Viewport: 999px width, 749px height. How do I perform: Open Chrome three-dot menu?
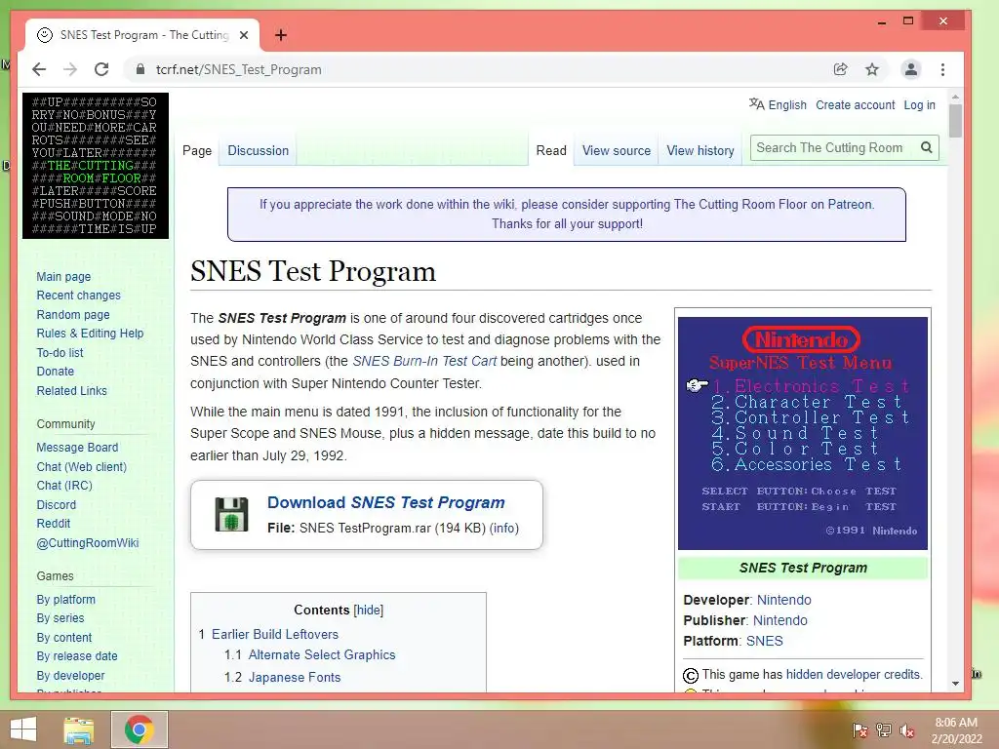[943, 69]
